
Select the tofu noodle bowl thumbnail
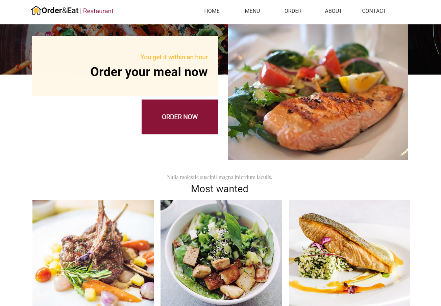[221, 253]
